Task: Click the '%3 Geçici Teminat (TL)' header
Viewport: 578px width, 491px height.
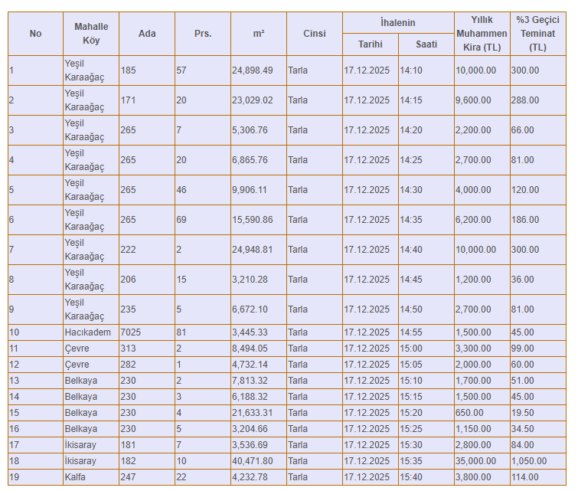Action: coord(538,34)
